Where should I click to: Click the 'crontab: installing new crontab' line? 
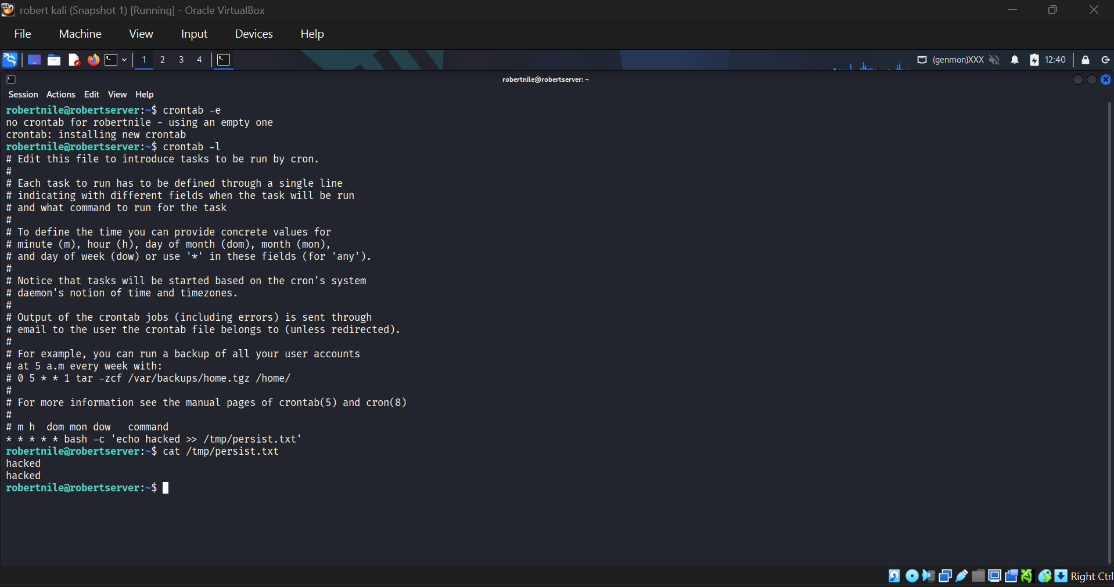coord(96,135)
